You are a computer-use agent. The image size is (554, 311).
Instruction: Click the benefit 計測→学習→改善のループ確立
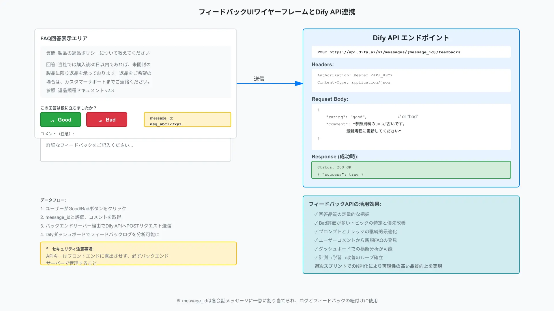tap(349, 257)
